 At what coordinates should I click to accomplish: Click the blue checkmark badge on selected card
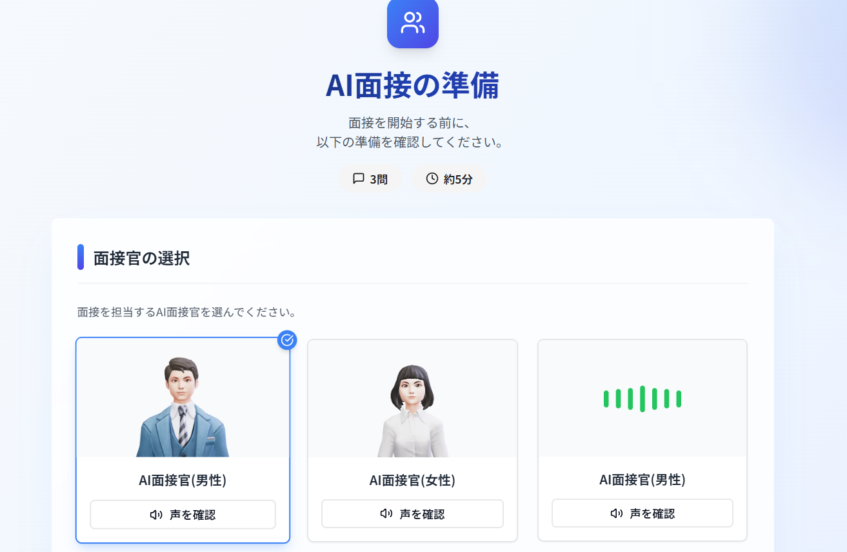pos(287,339)
